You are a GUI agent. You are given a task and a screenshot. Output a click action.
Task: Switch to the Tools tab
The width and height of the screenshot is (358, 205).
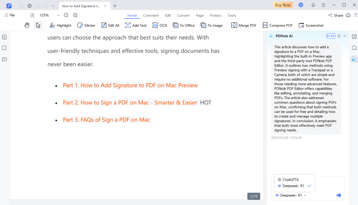click(231, 15)
